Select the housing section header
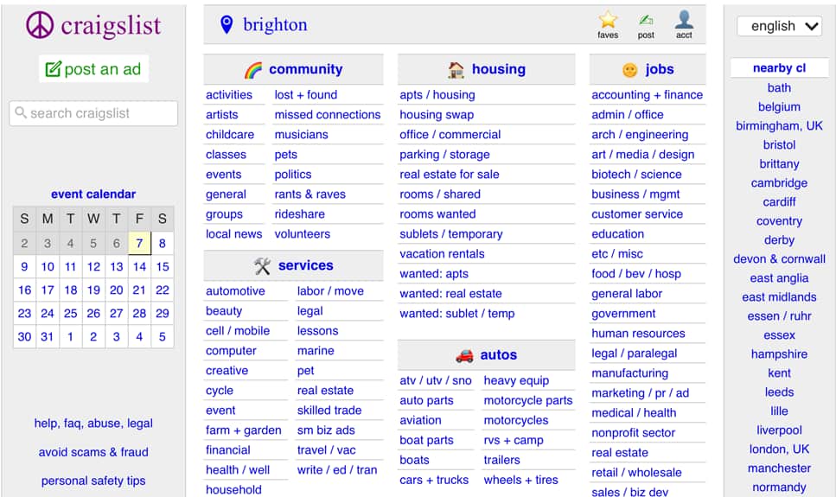 click(499, 69)
